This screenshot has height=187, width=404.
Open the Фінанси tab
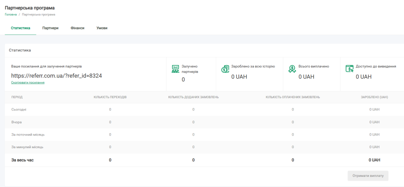(77, 28)
